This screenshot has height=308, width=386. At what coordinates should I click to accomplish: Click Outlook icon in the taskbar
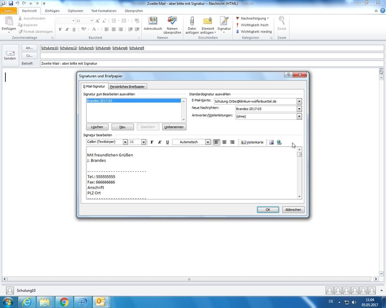click(x=100, y=302)
